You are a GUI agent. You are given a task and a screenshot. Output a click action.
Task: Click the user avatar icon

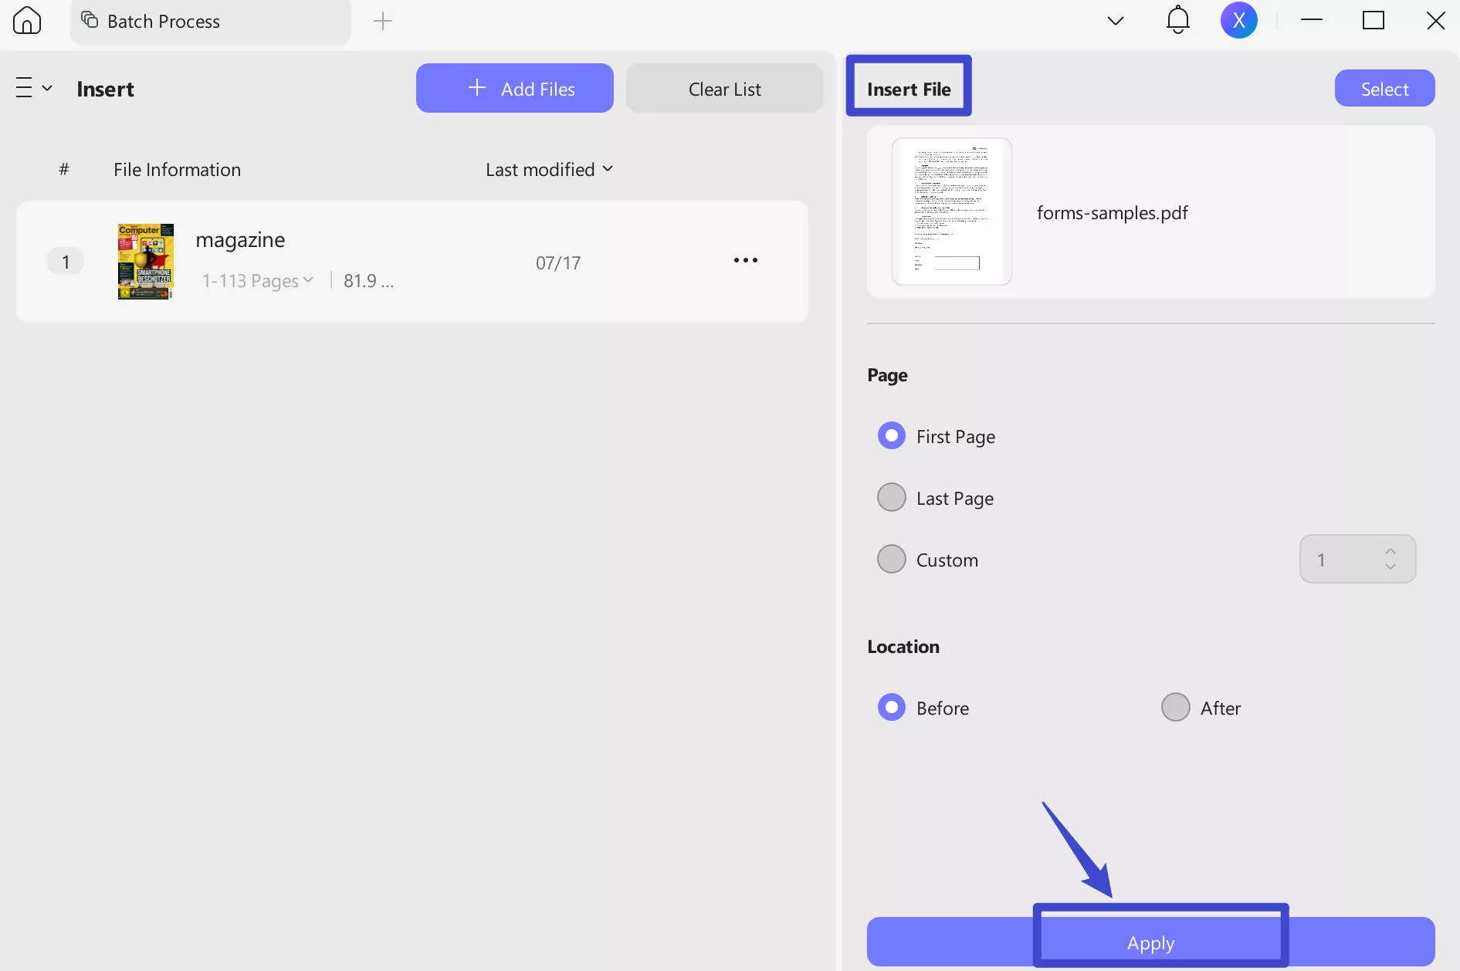[x=1239, y=20]
